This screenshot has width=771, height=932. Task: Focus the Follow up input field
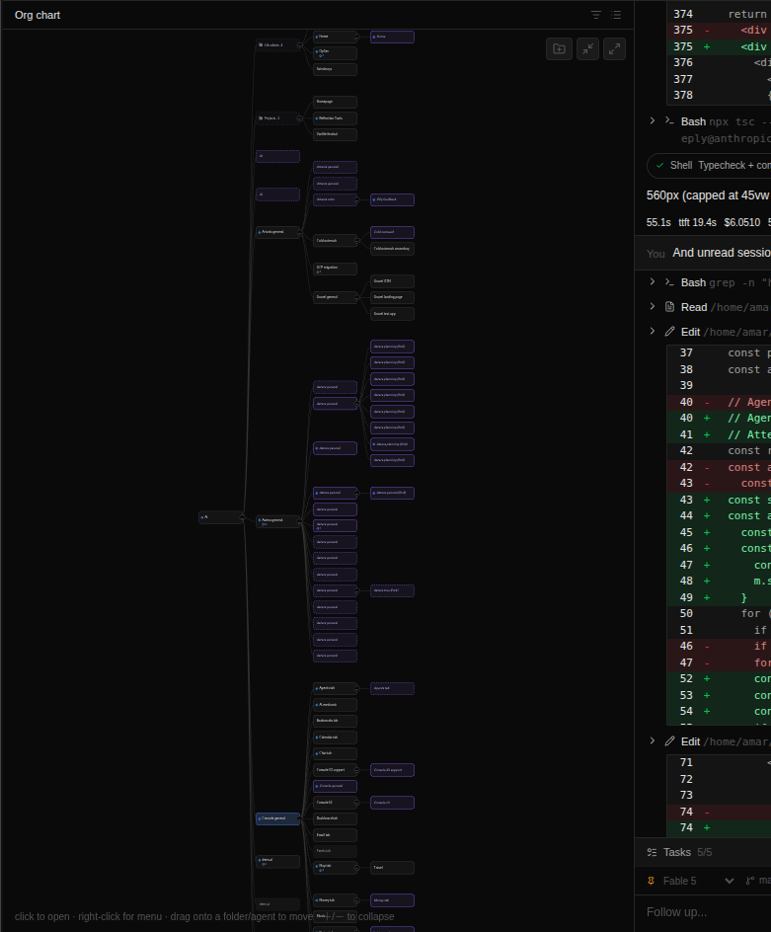pos(708,912)
